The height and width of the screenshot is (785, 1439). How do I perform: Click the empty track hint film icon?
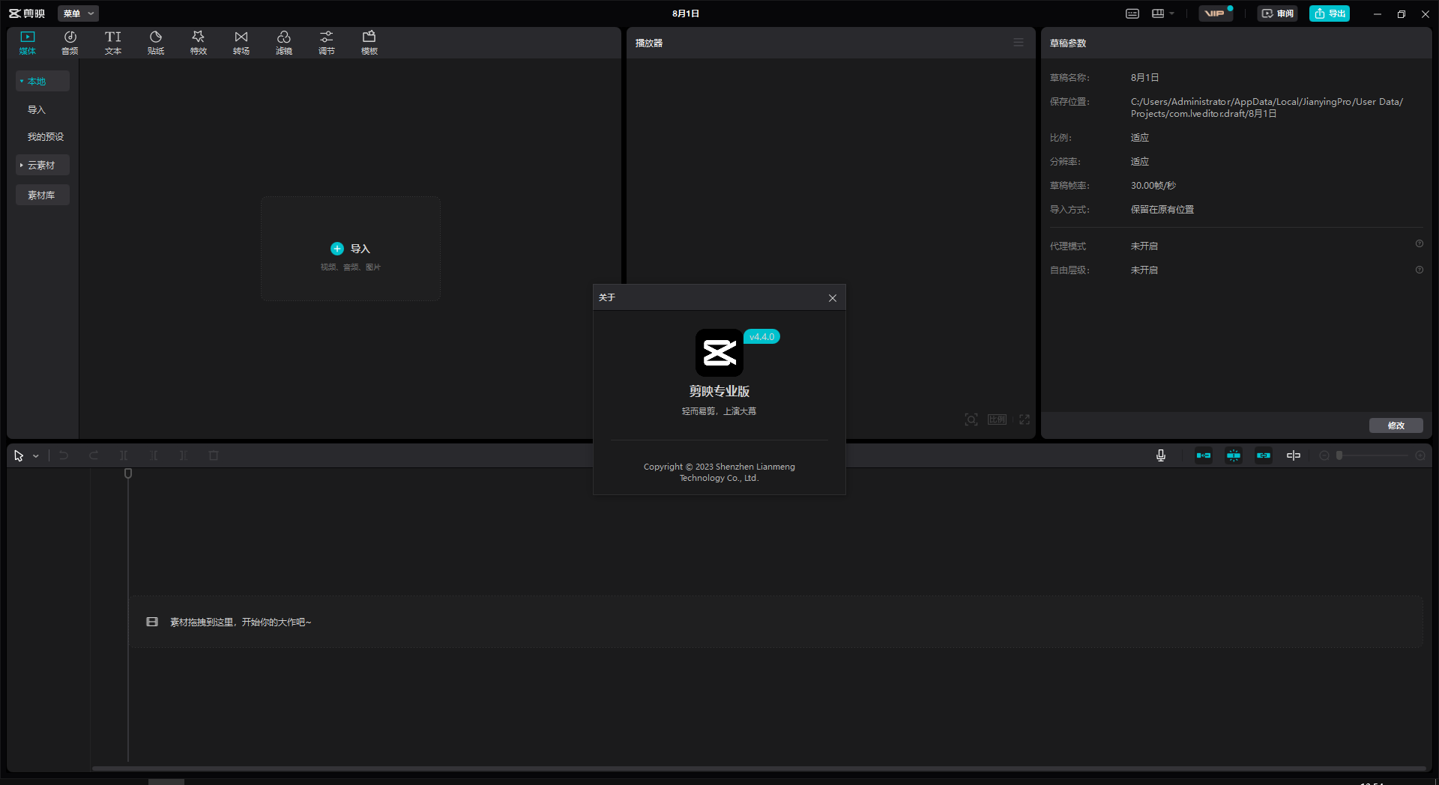coord(152,622)
